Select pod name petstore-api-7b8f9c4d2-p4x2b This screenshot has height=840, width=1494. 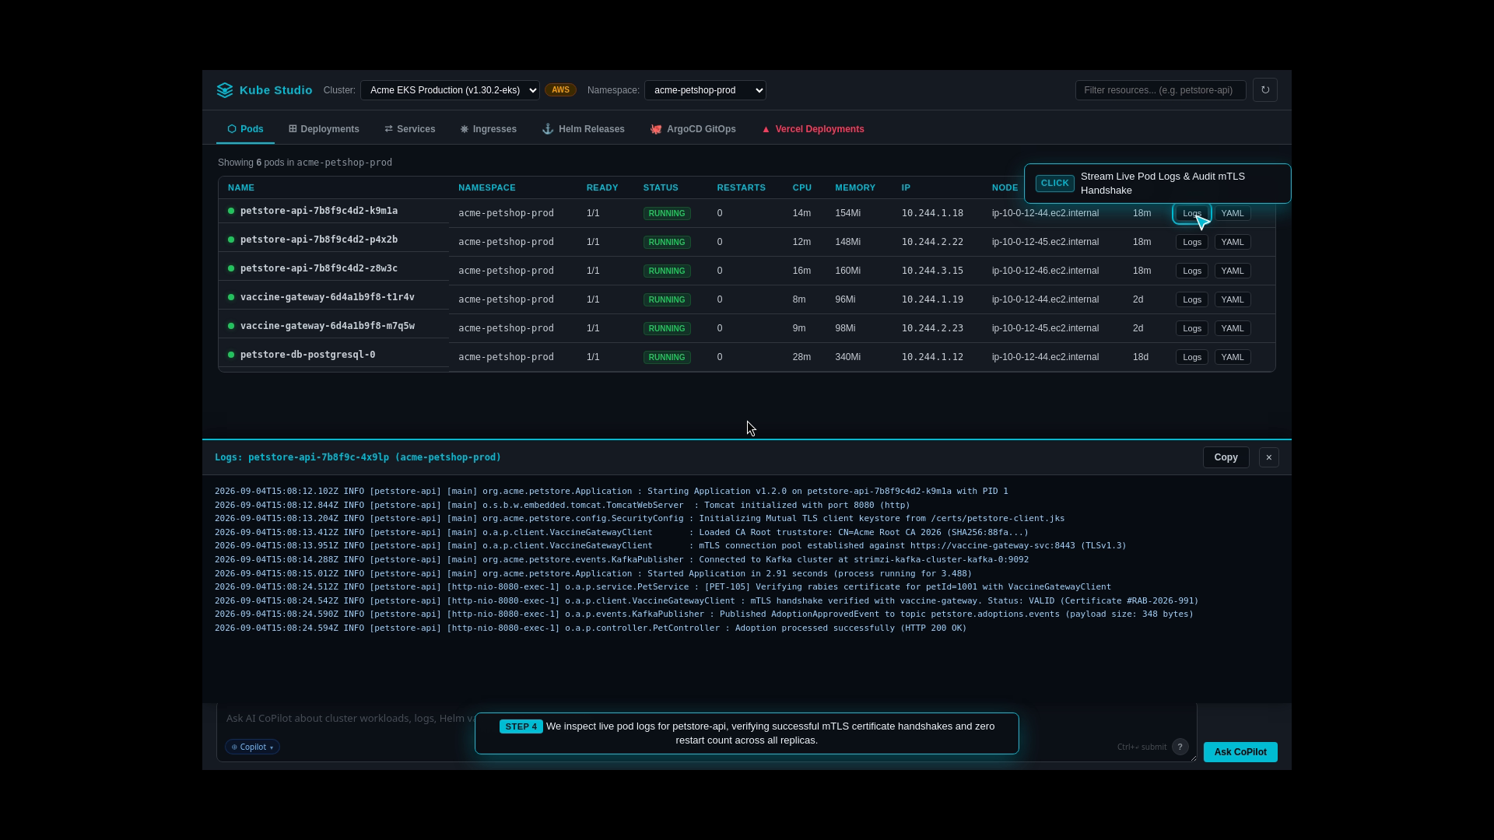pyautogui.click(x=319, y=240)
